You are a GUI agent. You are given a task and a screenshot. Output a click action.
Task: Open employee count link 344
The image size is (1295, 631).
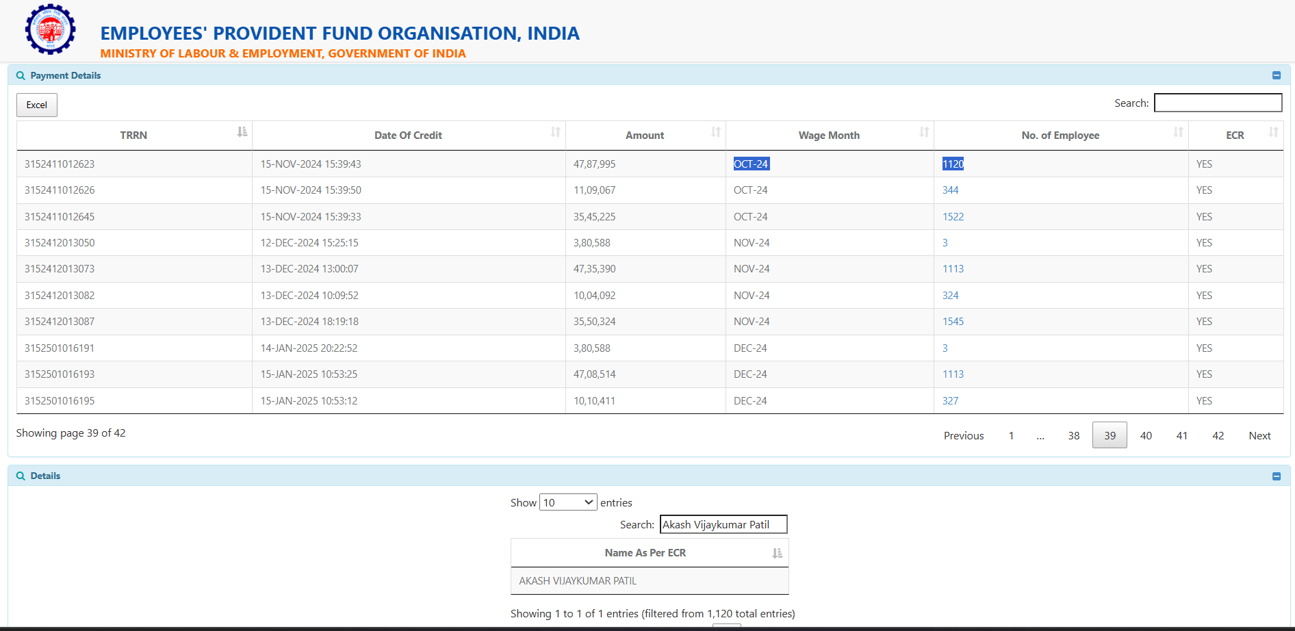coord(950,190)
